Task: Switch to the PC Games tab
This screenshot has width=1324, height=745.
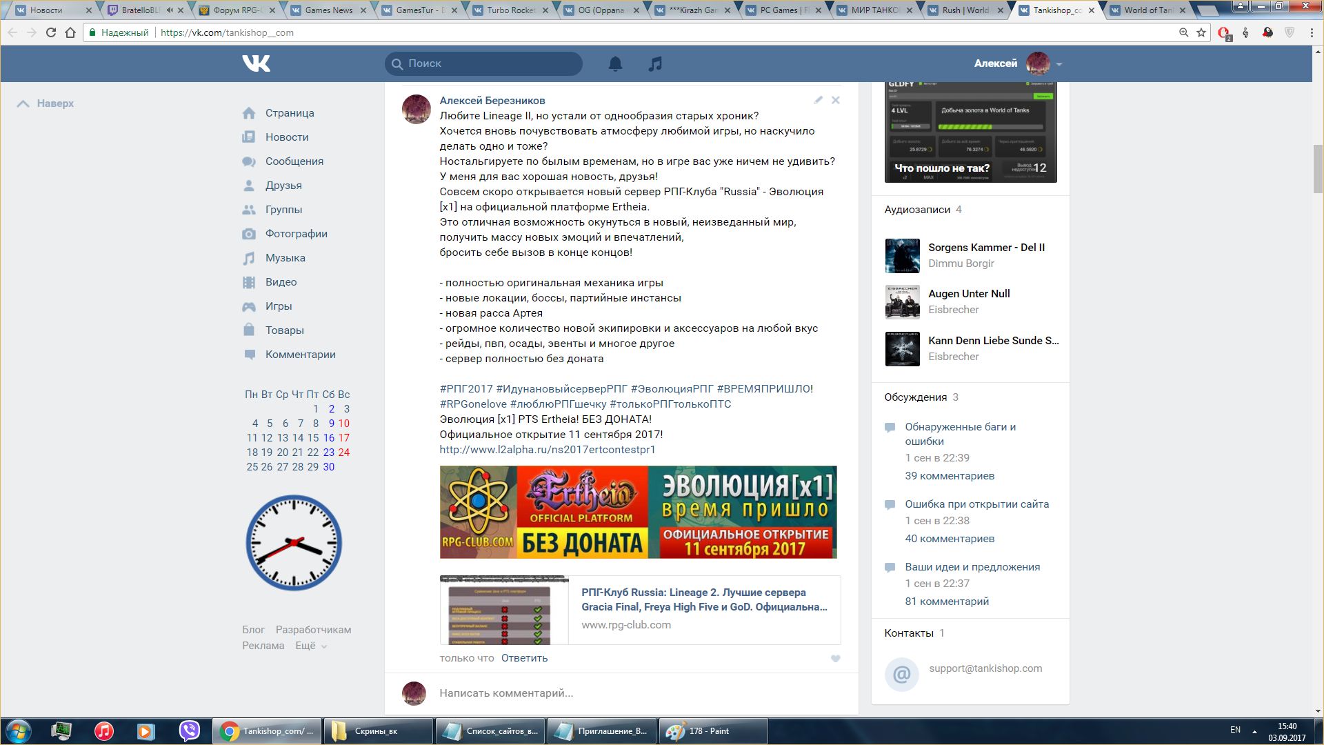Action: click(784, 10)
